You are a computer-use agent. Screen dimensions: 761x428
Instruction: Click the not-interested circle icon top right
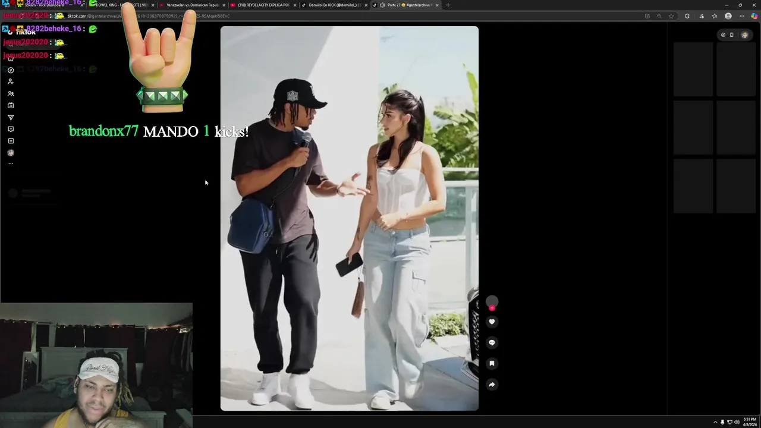[x=723, y=35]
